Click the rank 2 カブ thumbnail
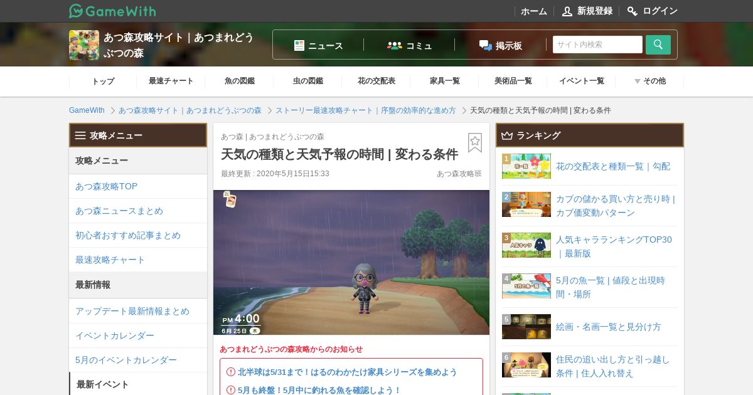This screenshot has width=753, height=395. 526,204
